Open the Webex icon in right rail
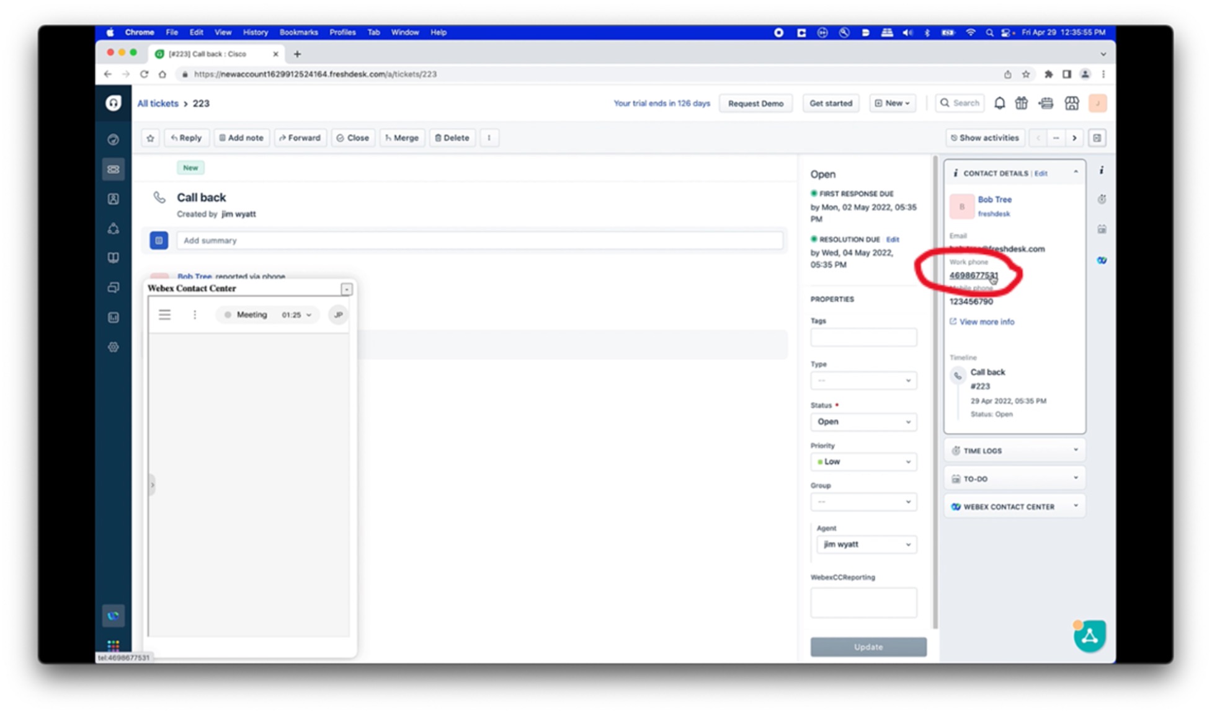The height and width of the screenshot is (716, 1212). coord(1102,260)
